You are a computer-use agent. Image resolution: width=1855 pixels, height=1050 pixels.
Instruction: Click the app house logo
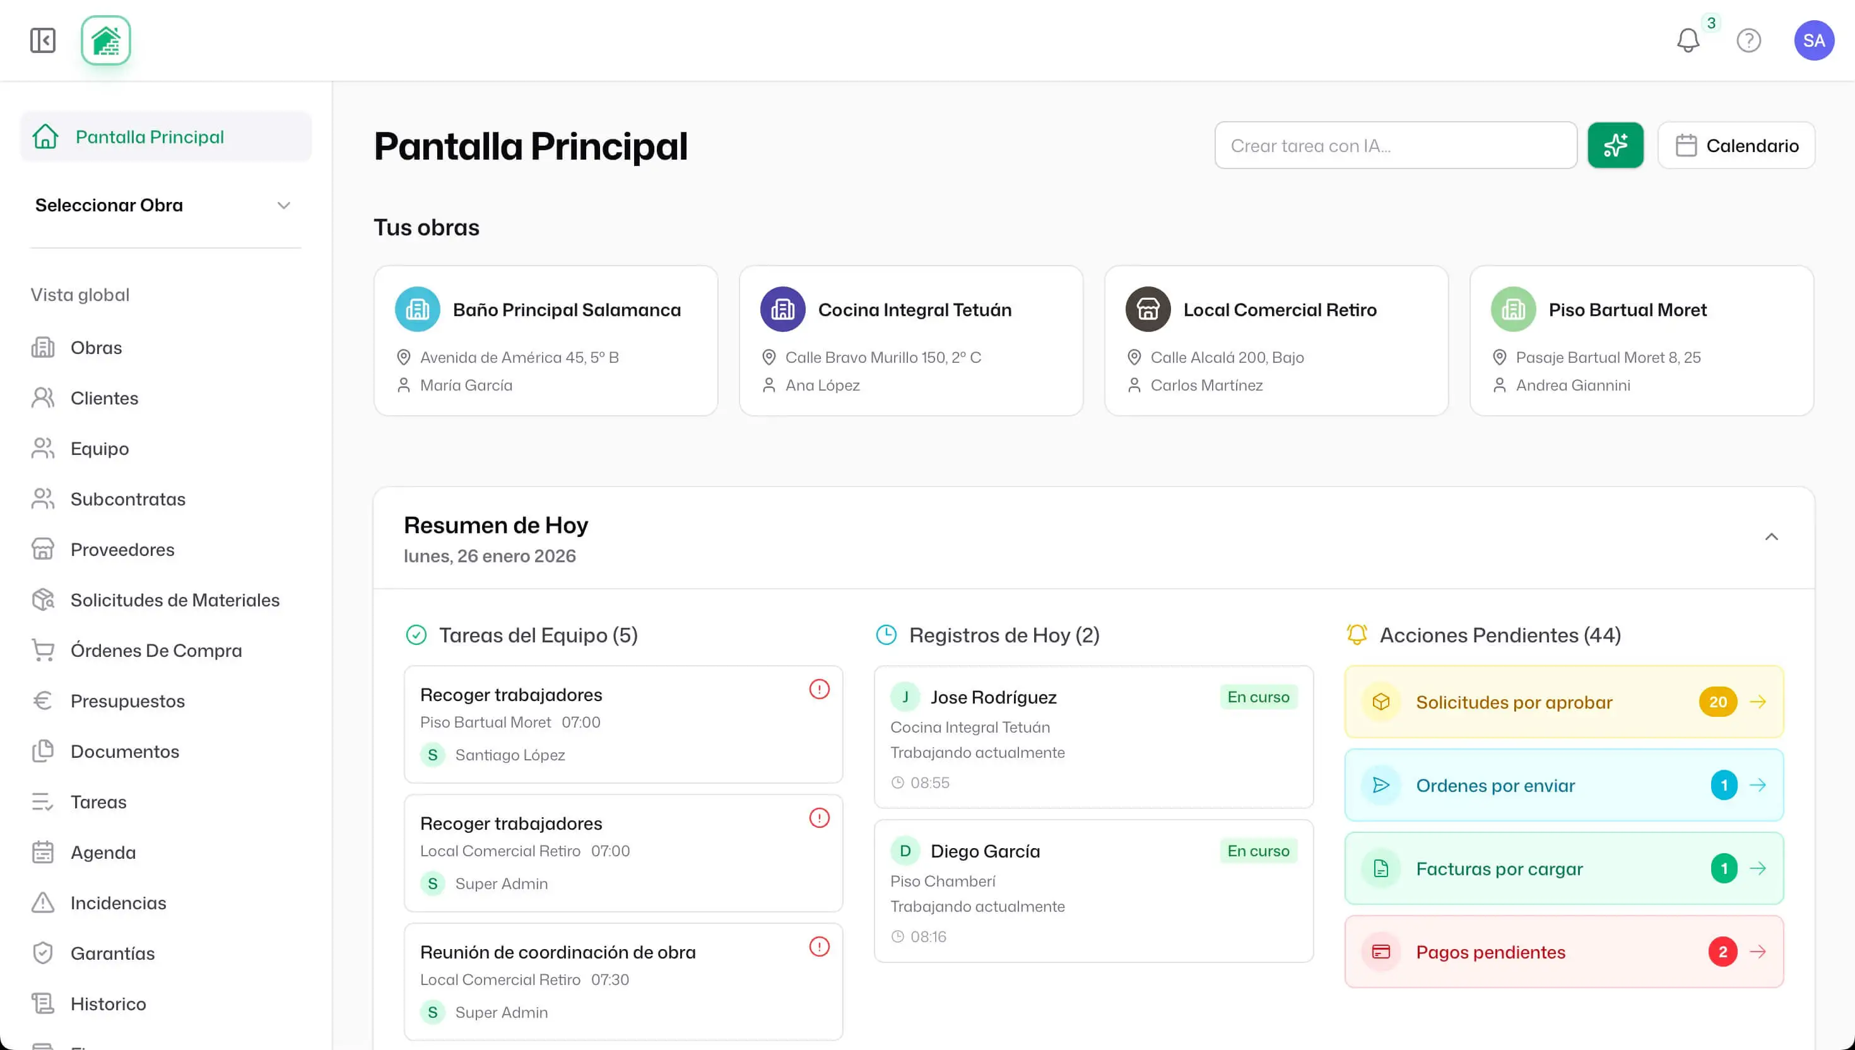(x=106, y=40)
